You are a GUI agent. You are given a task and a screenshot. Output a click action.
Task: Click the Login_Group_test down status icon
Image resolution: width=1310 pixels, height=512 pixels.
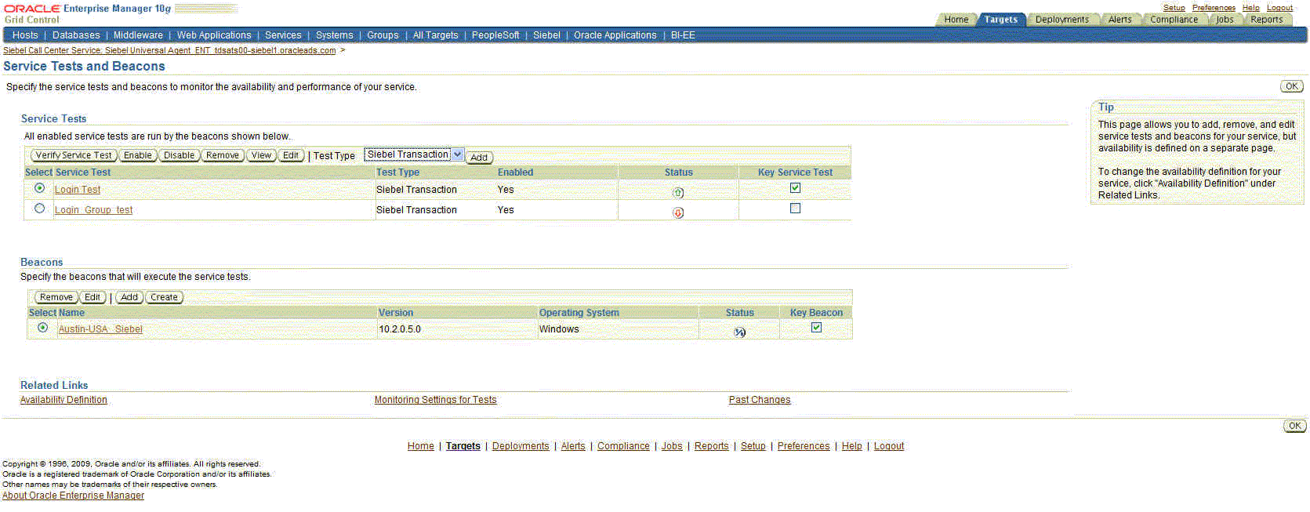[x=678, y=212]
